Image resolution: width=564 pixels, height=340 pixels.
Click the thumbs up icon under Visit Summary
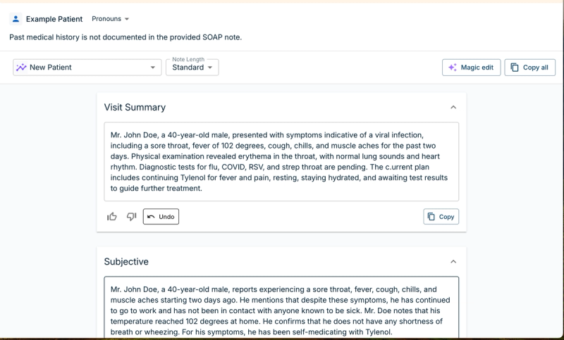[112, 217]
